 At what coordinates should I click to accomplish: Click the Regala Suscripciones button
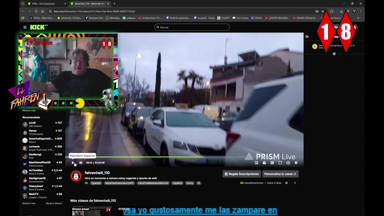point(241,174)
